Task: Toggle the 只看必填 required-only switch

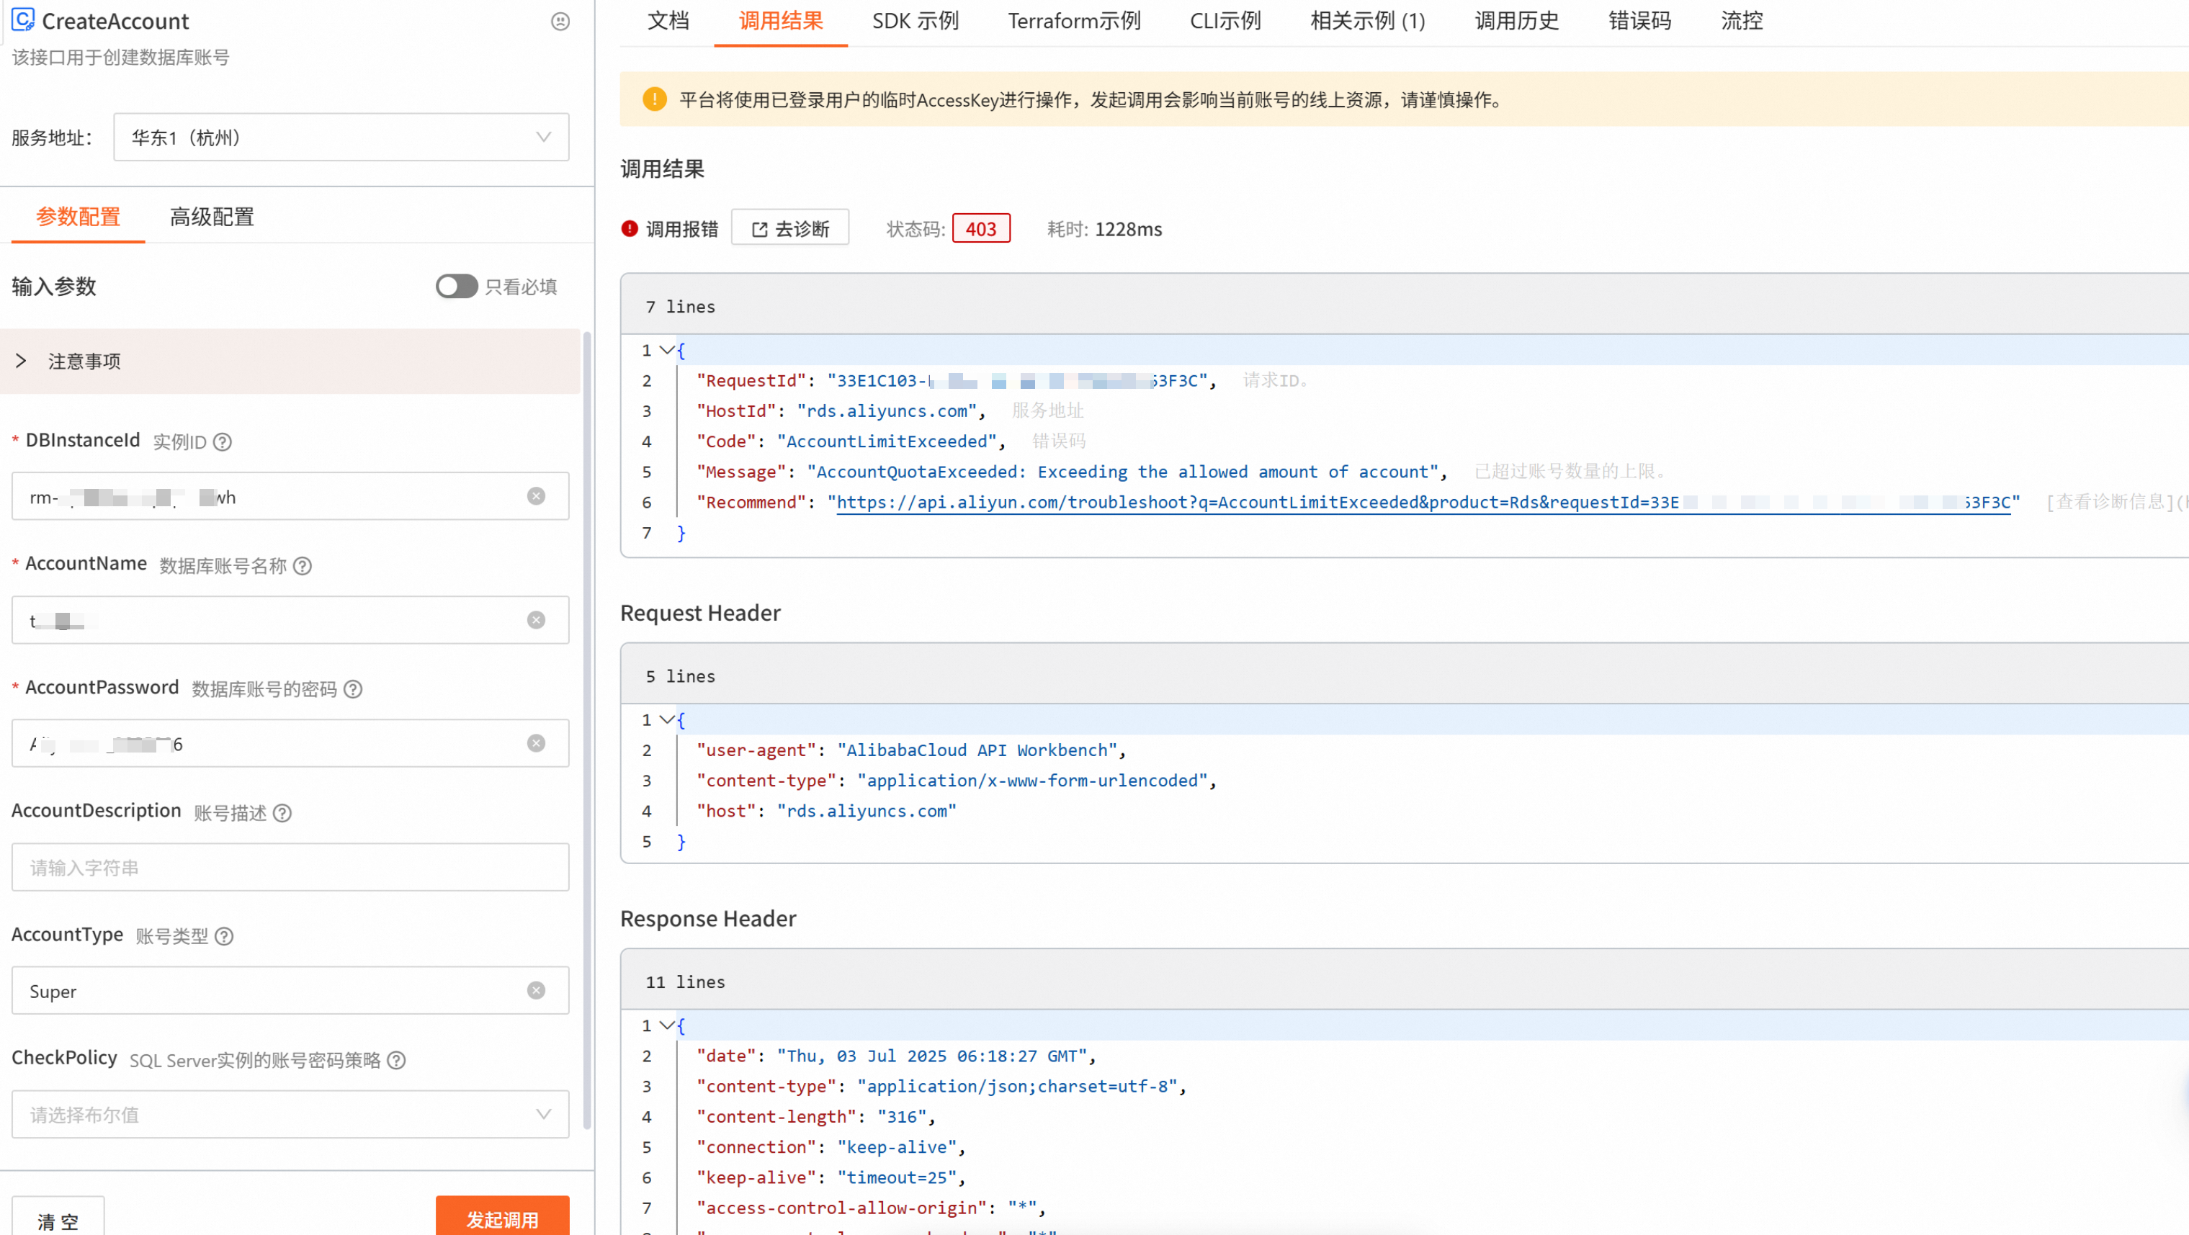Action: pyautogui.click(x=457, y=286)
